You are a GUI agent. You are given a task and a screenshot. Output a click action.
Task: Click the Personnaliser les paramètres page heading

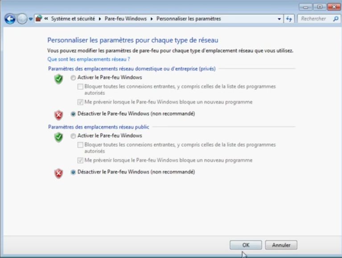(133, 40)
